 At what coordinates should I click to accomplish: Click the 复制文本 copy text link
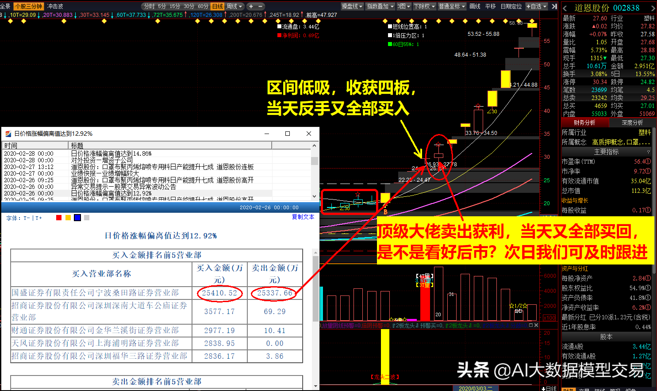pyautogui.click(x=303, y=217)
